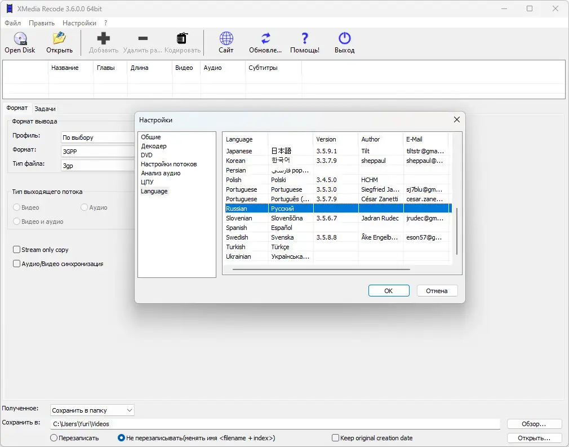Open the Формат 3GPP dropdown

98,152
